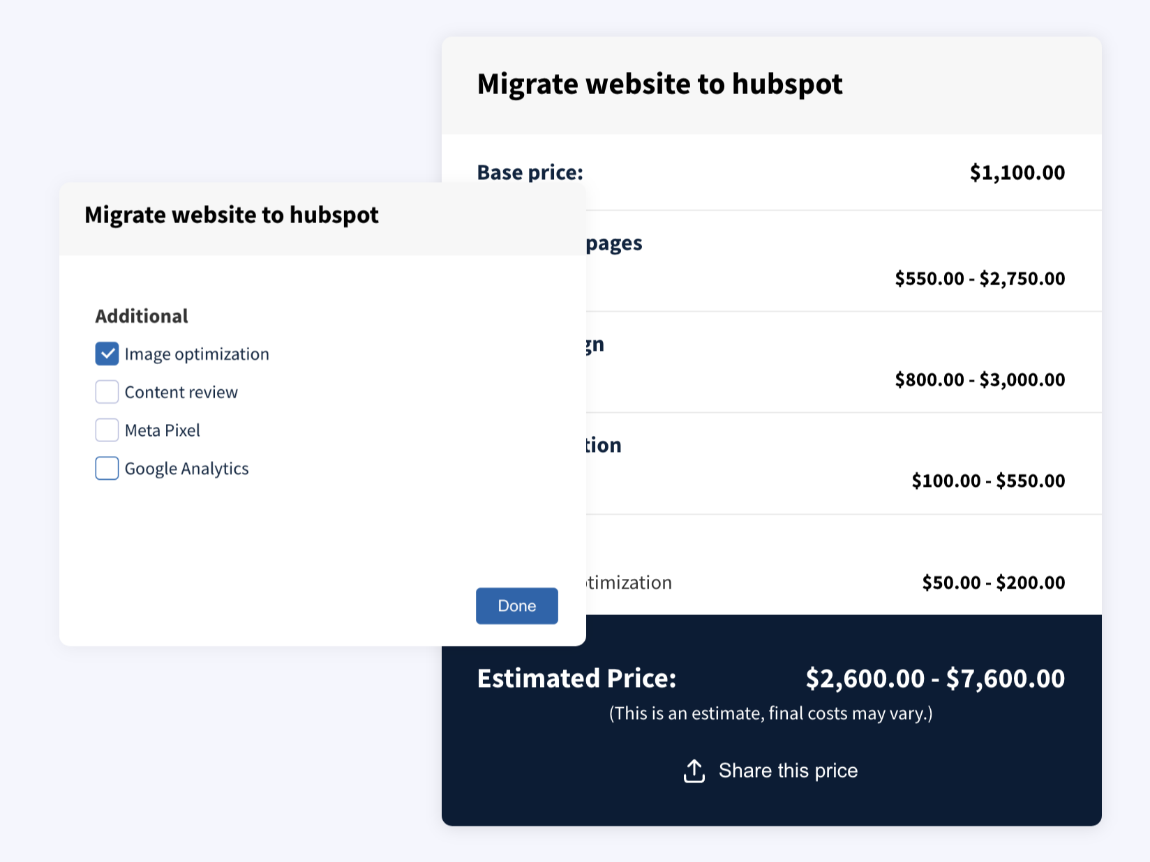Tick the Meta Pixel checkbox
Screen dimensions: 1150x862
click(x=107, y=430)
